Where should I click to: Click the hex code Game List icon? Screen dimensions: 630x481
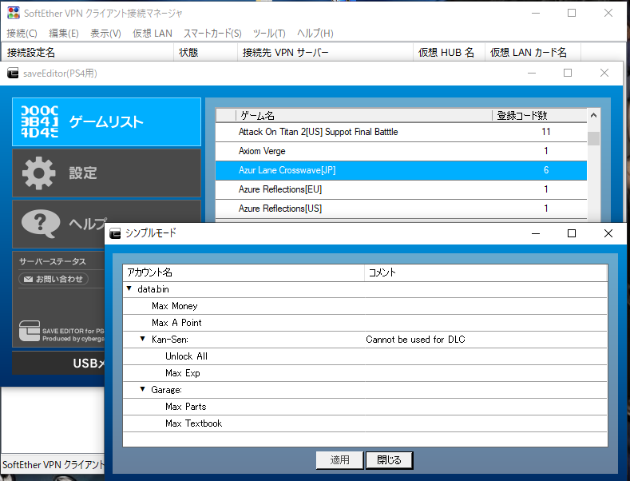(x=39, y=121)
